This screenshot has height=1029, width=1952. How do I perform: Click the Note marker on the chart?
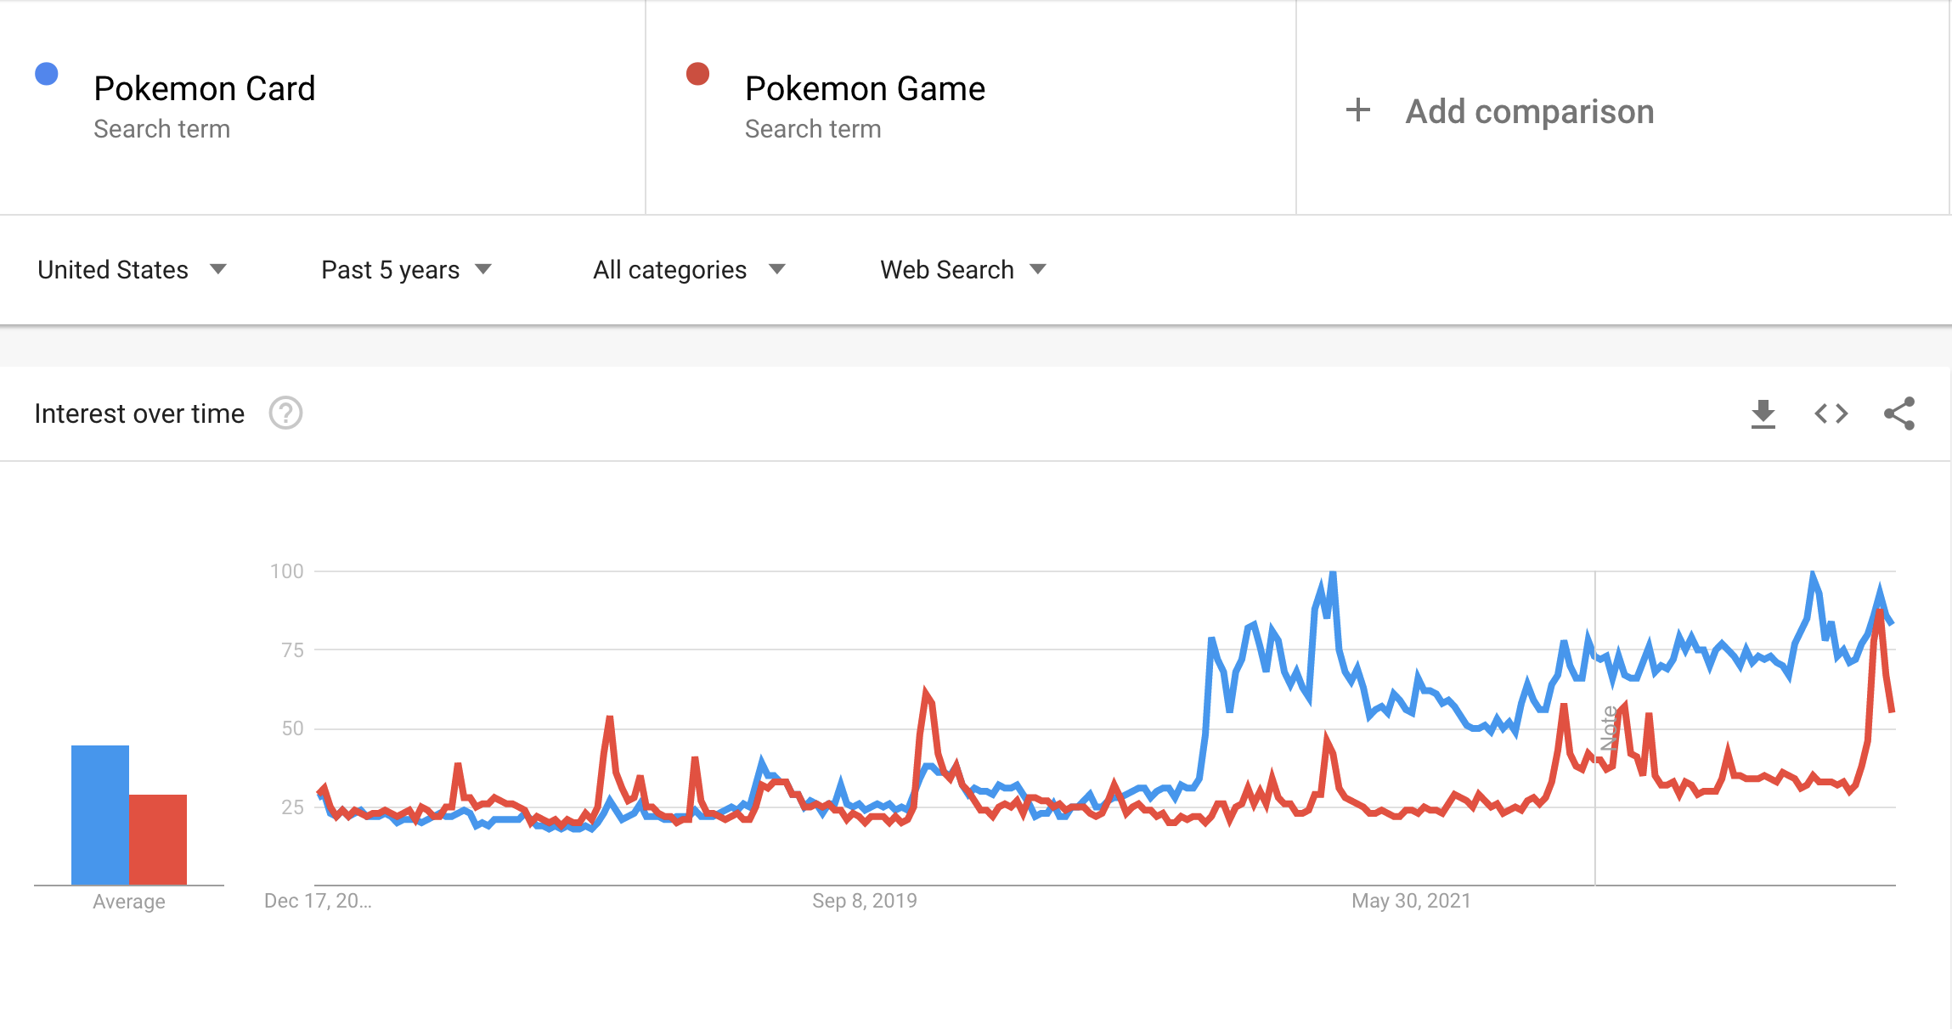[1608, 728]
